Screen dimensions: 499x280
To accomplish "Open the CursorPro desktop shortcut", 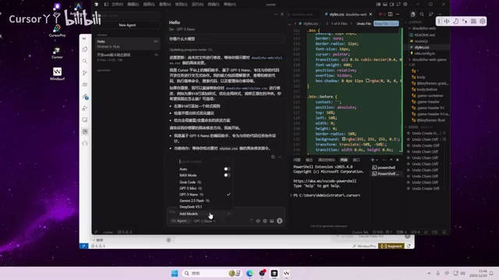I will pyautogui.click(x=57, y=31).
